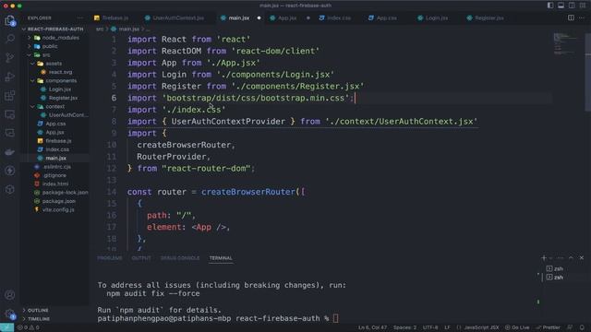Open the Manage gear icon
This screenshot has height=332, width=591.
tap(10, 314)
